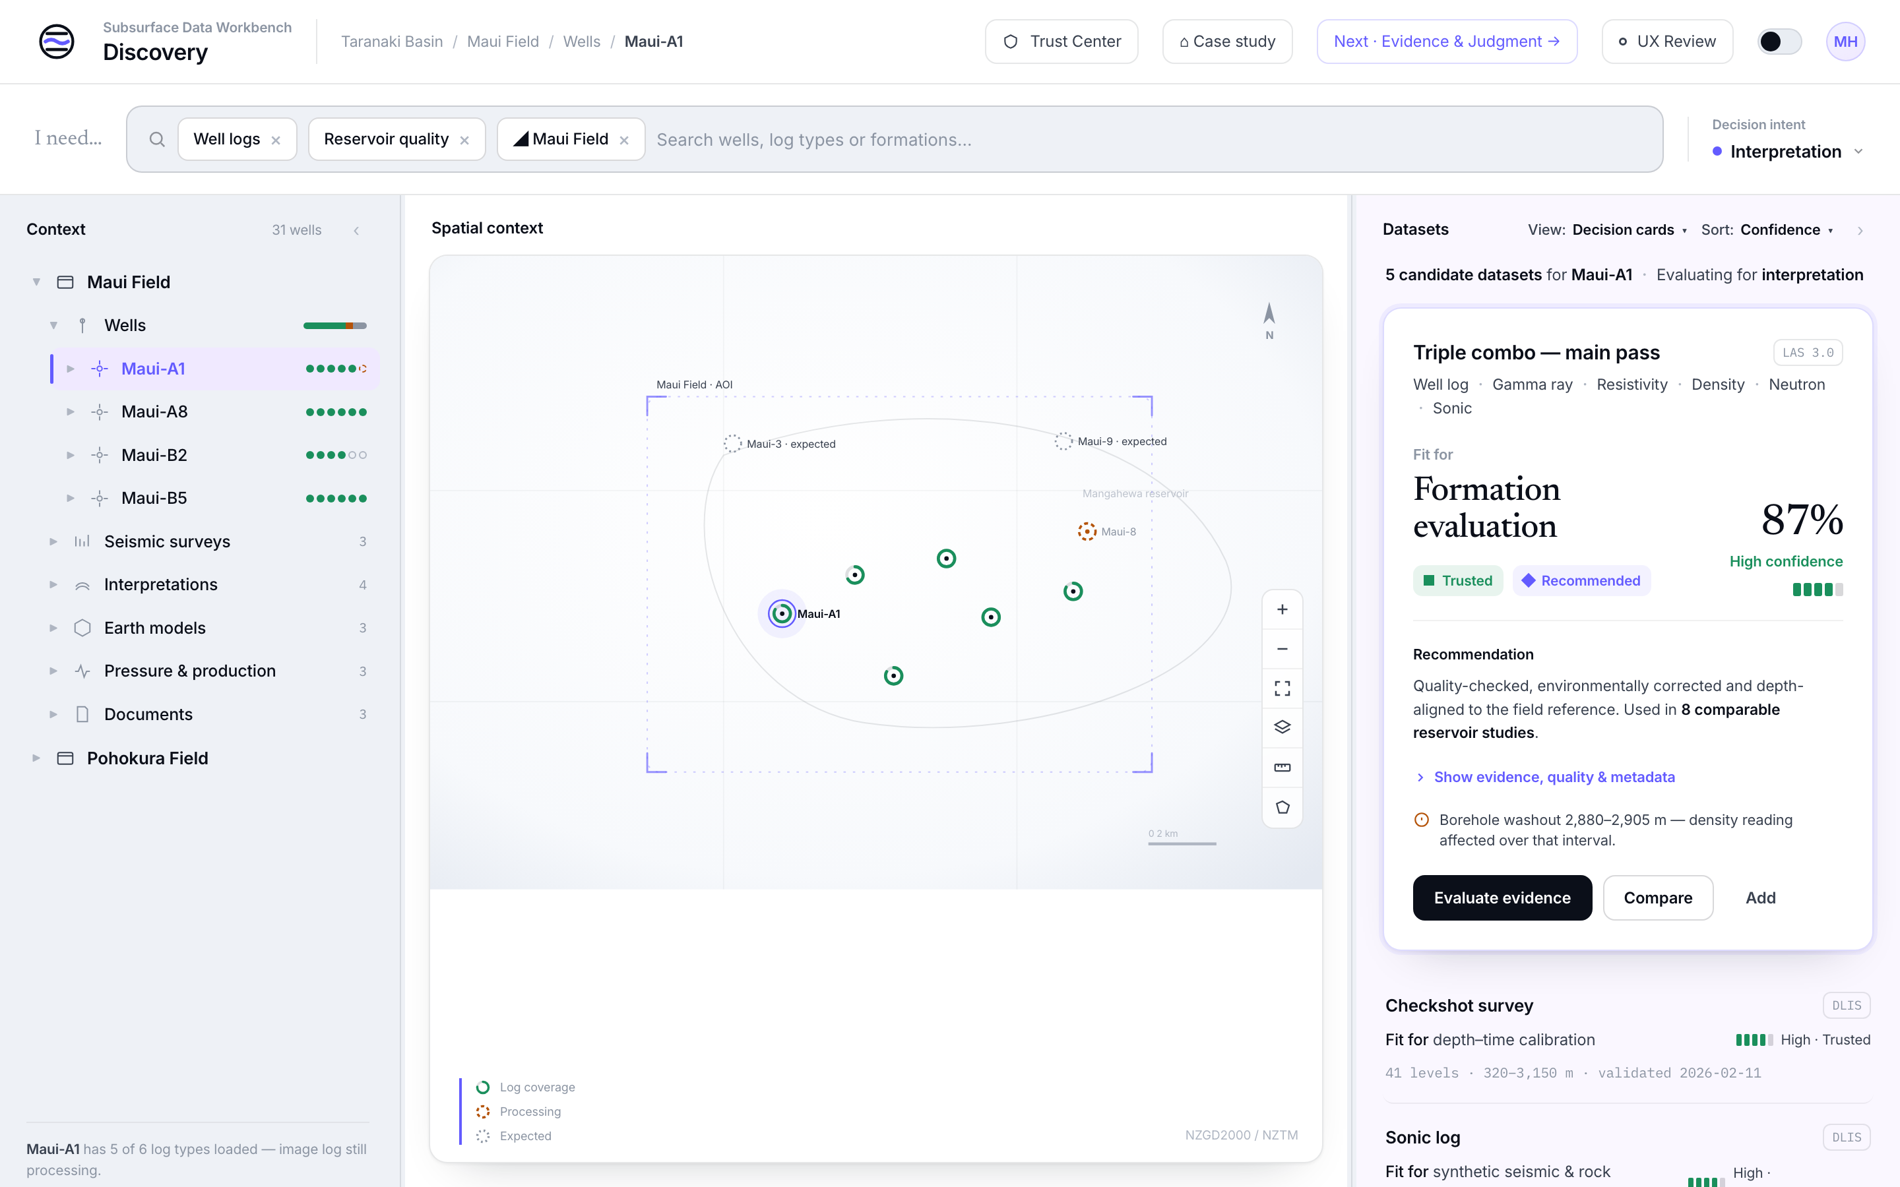Viewport: 1900px width, 1187px height.
Task: Open the map layers control
Action: point(1282,728)
